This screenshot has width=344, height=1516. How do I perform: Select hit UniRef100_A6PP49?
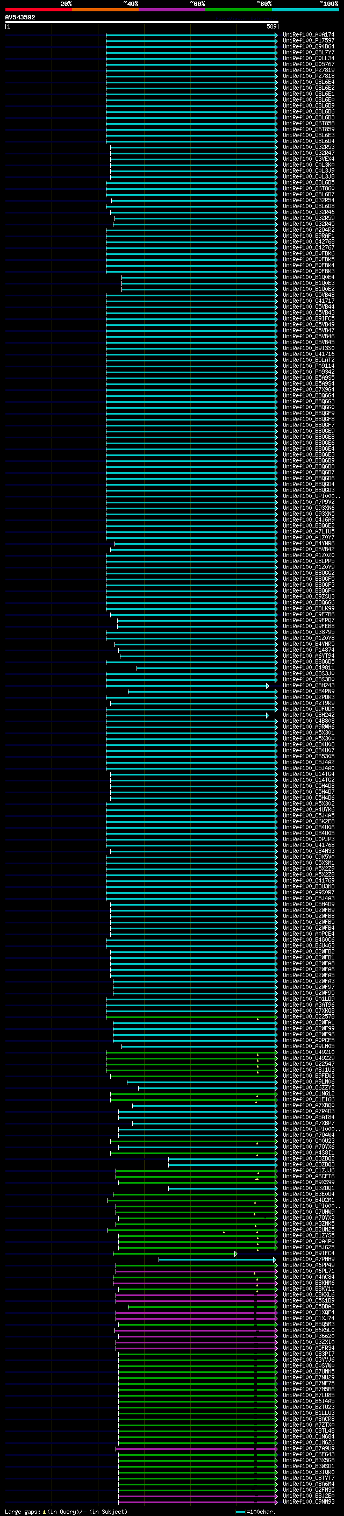pos(308,1265)
